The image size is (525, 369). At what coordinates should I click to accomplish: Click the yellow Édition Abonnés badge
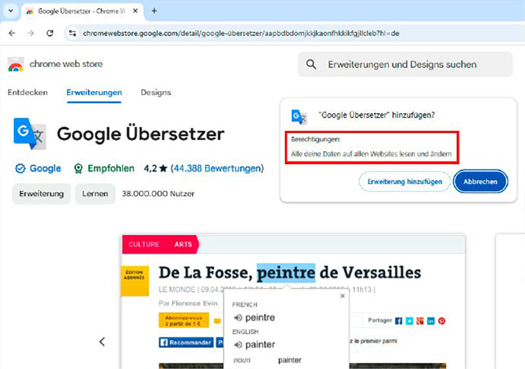(135, 281)
